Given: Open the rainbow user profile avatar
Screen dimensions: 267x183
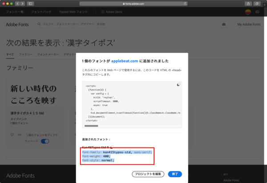Looking at the screenshot, I should (x=248, y=12).
